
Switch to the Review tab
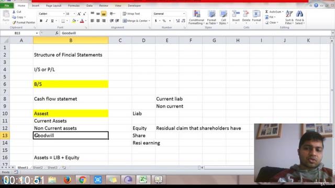104,6
